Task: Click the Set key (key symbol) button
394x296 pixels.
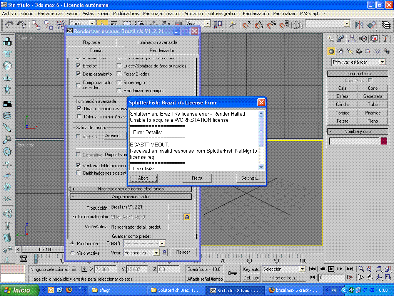Action: pos(232,273)
